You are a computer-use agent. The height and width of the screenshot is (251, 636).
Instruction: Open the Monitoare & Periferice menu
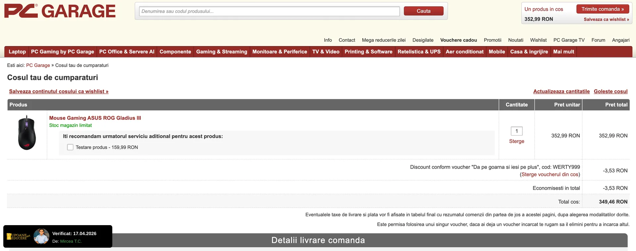click(x=280, y=52)
